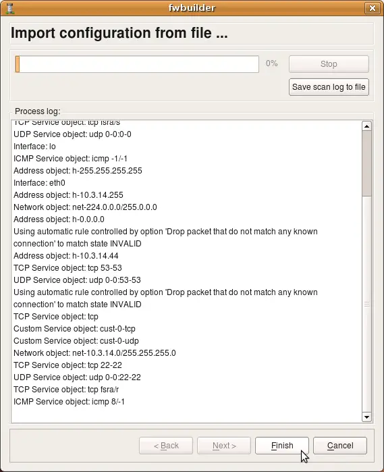Go Back to previous wizard page
Screen dimensions: 384x472
166,446
